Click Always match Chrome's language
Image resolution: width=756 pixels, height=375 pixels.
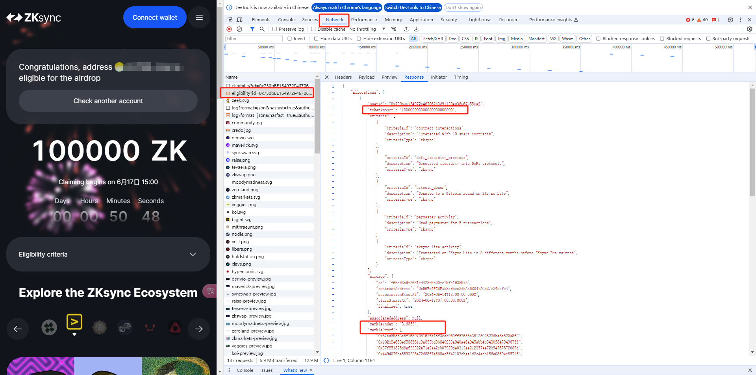coord(347,7)
